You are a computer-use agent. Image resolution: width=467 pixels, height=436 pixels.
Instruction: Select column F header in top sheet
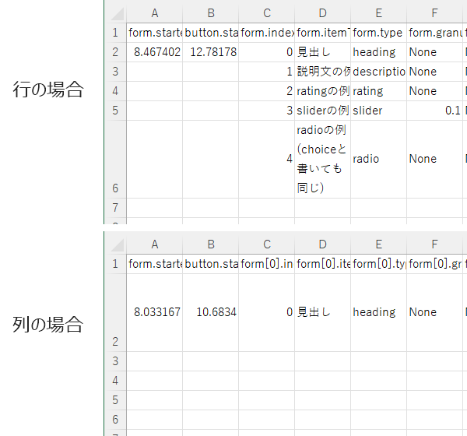pyautogui.click(x=434, y=13)
